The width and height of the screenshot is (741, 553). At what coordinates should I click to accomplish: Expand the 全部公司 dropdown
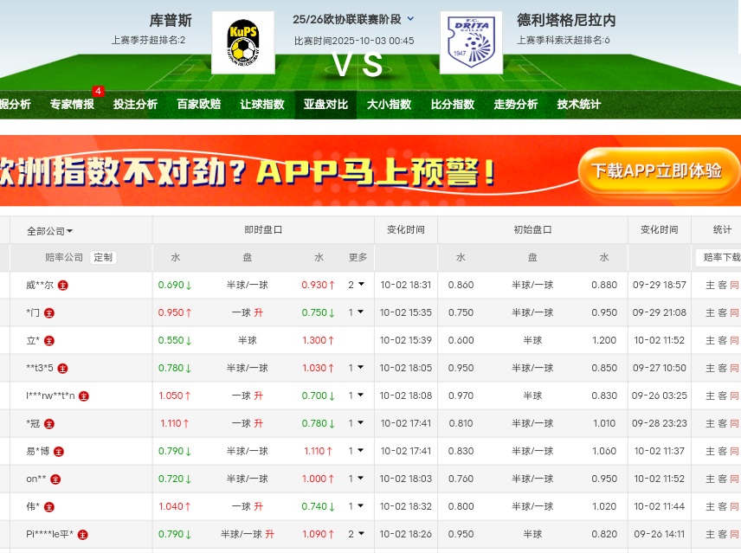click(x=49, y=231)
